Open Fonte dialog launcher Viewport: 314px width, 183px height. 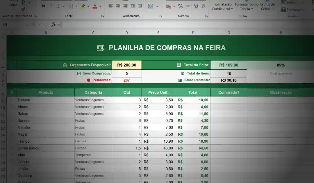tap(103, 16)
